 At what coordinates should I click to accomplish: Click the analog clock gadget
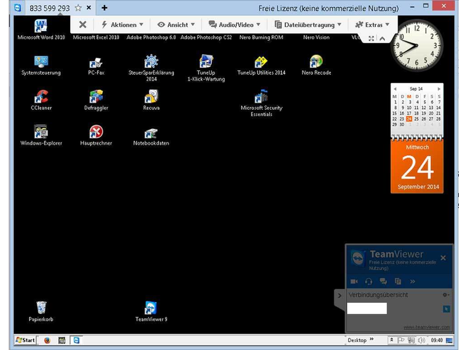pos(416,45)
